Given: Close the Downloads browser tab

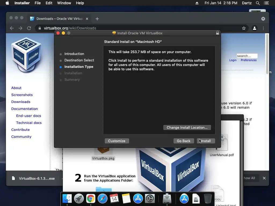Looking at the screenshot, I should [x=87, y=19].
